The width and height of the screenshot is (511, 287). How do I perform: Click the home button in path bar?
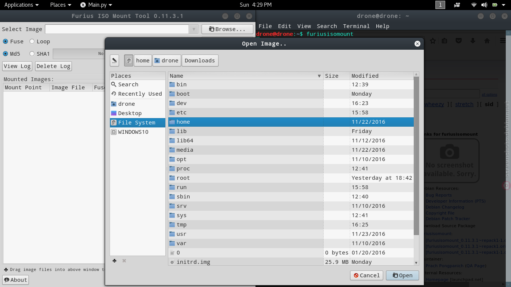coord(143,61)
